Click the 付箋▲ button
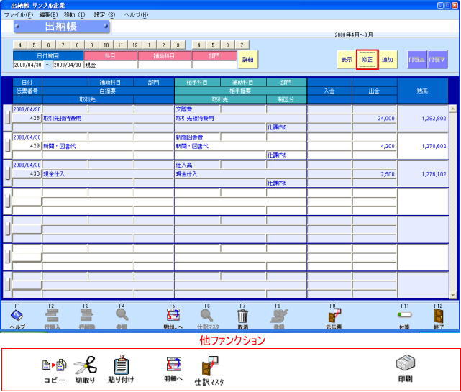 click(x=417, y=60)
